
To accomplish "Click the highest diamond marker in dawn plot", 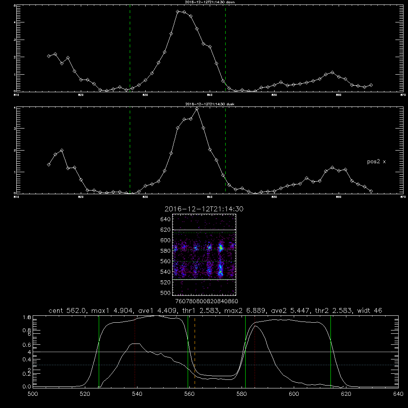I will pos(178,12).
